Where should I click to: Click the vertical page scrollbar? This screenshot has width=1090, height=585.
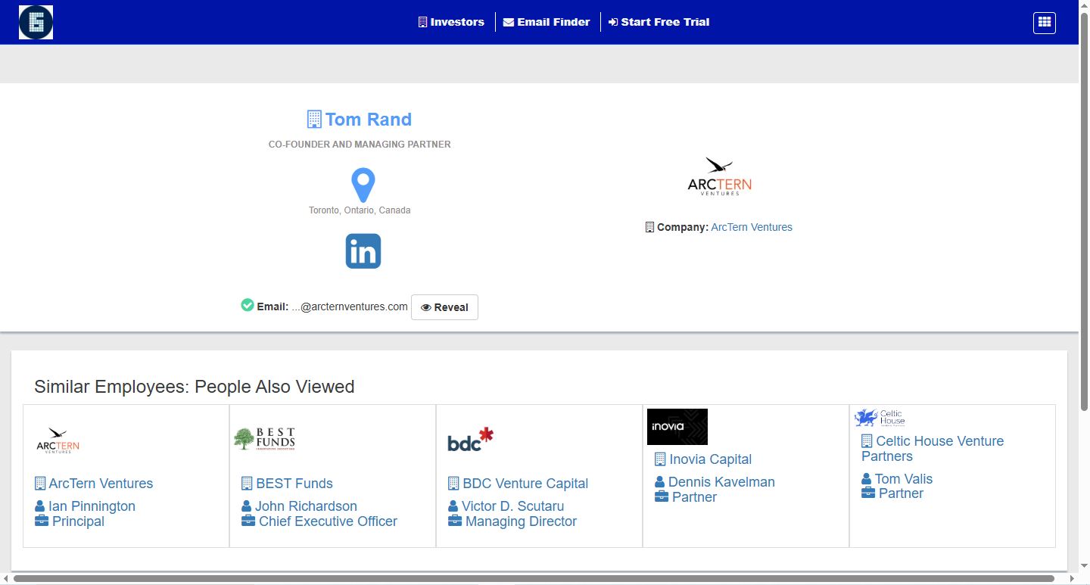pos(1085,212)
